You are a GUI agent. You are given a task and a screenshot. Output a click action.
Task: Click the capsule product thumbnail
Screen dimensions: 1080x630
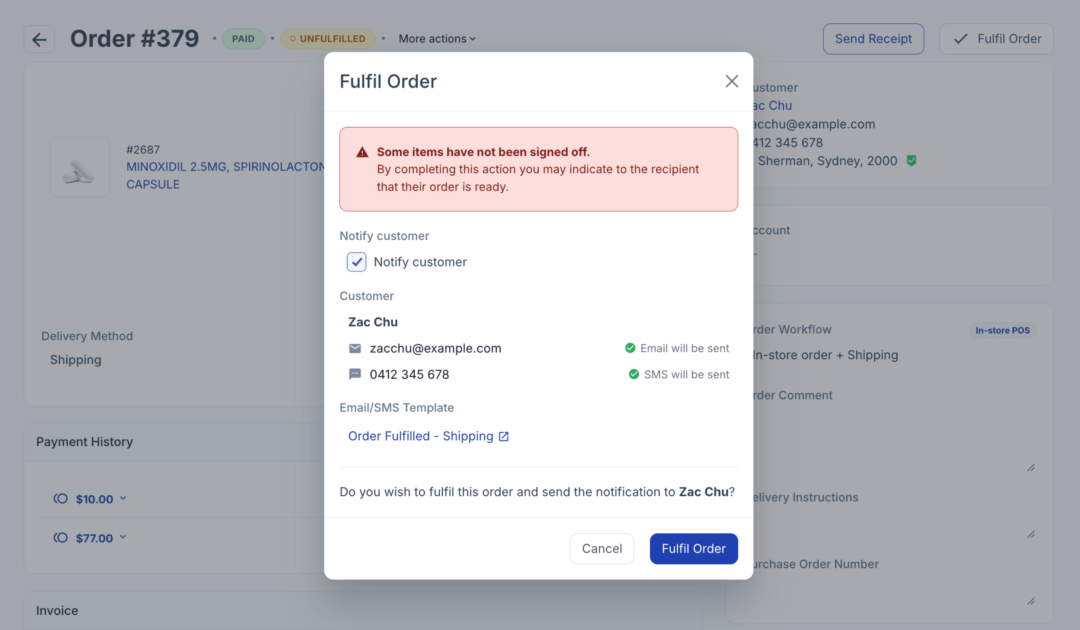[80, 167]
